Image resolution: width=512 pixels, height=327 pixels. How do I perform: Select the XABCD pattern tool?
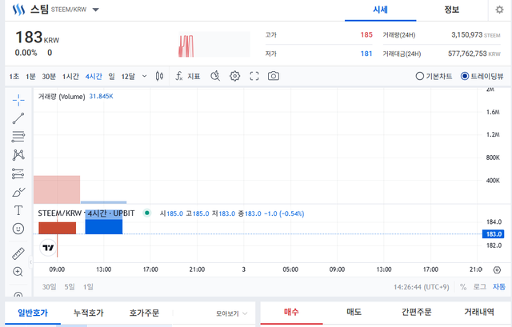(18, 155)
